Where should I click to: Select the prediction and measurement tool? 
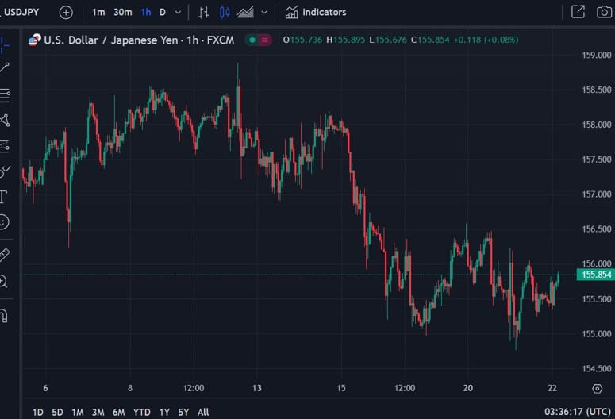click(4, 146)
